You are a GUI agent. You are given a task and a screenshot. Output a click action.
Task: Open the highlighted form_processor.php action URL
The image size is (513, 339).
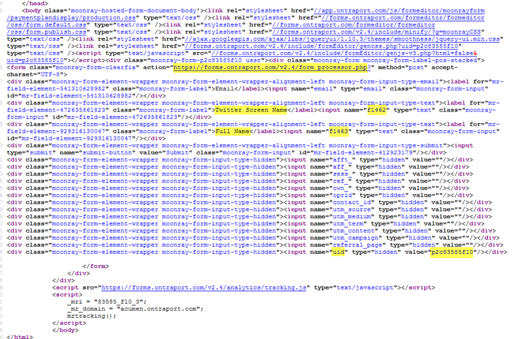272,68
